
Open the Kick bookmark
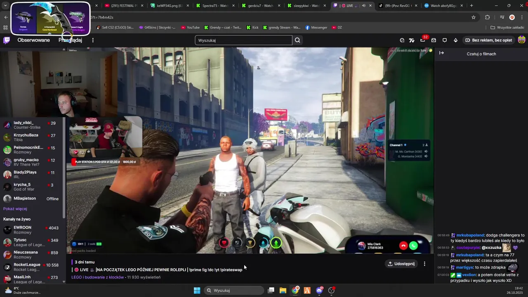[252, 28]
